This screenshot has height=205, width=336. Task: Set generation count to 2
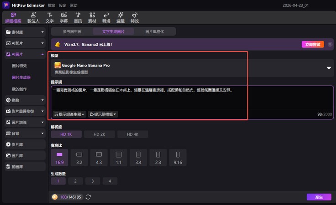pos(75,181)
